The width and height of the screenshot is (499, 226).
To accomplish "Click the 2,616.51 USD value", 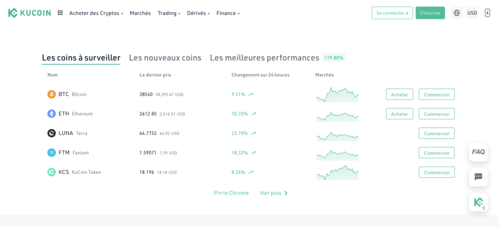I will pos(172,114).
